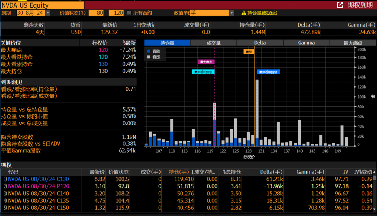Click the orange 最新 marker on chart

coord(249,52)
